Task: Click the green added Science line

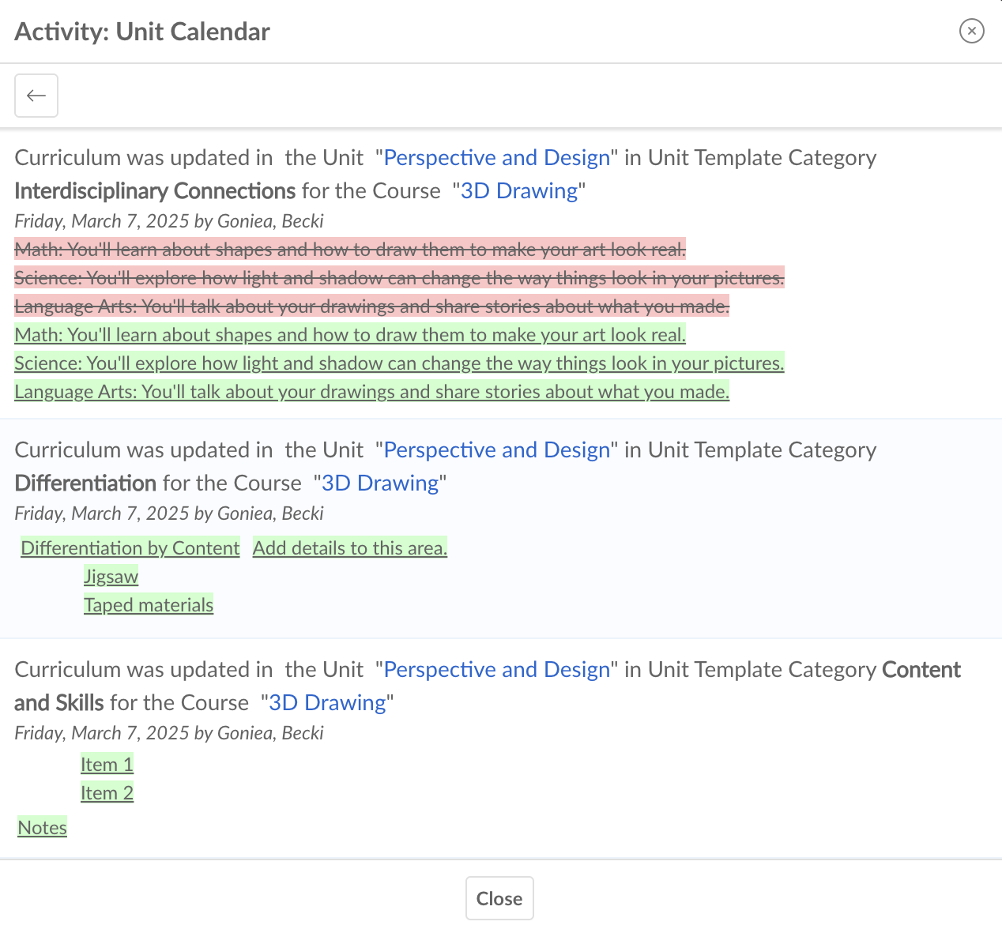Action: [399, 363]
